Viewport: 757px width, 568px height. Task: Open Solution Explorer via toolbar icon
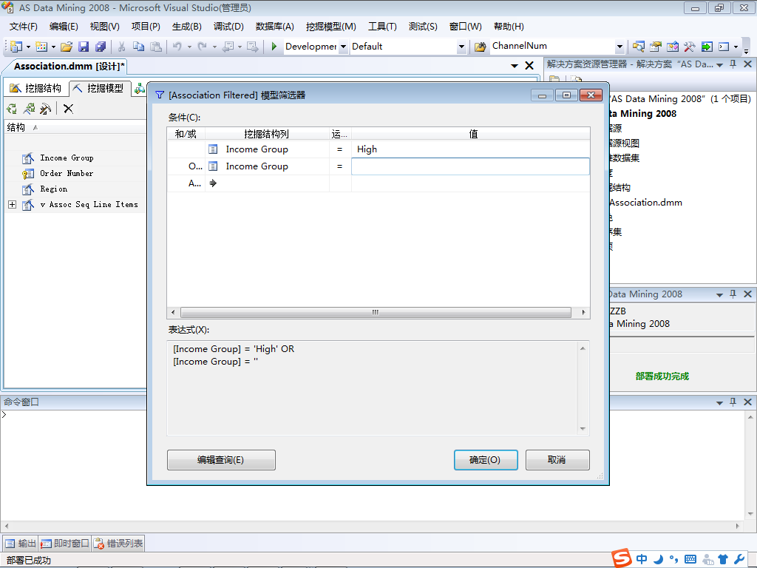(x=639, y=47)
